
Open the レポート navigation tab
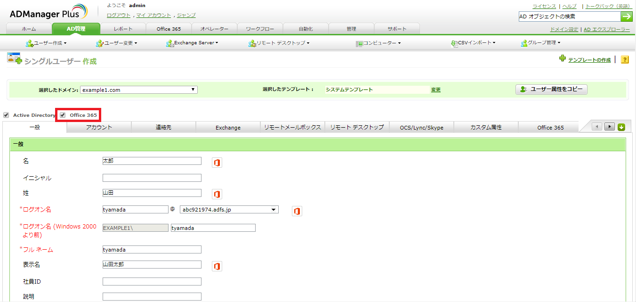point(122,28)
